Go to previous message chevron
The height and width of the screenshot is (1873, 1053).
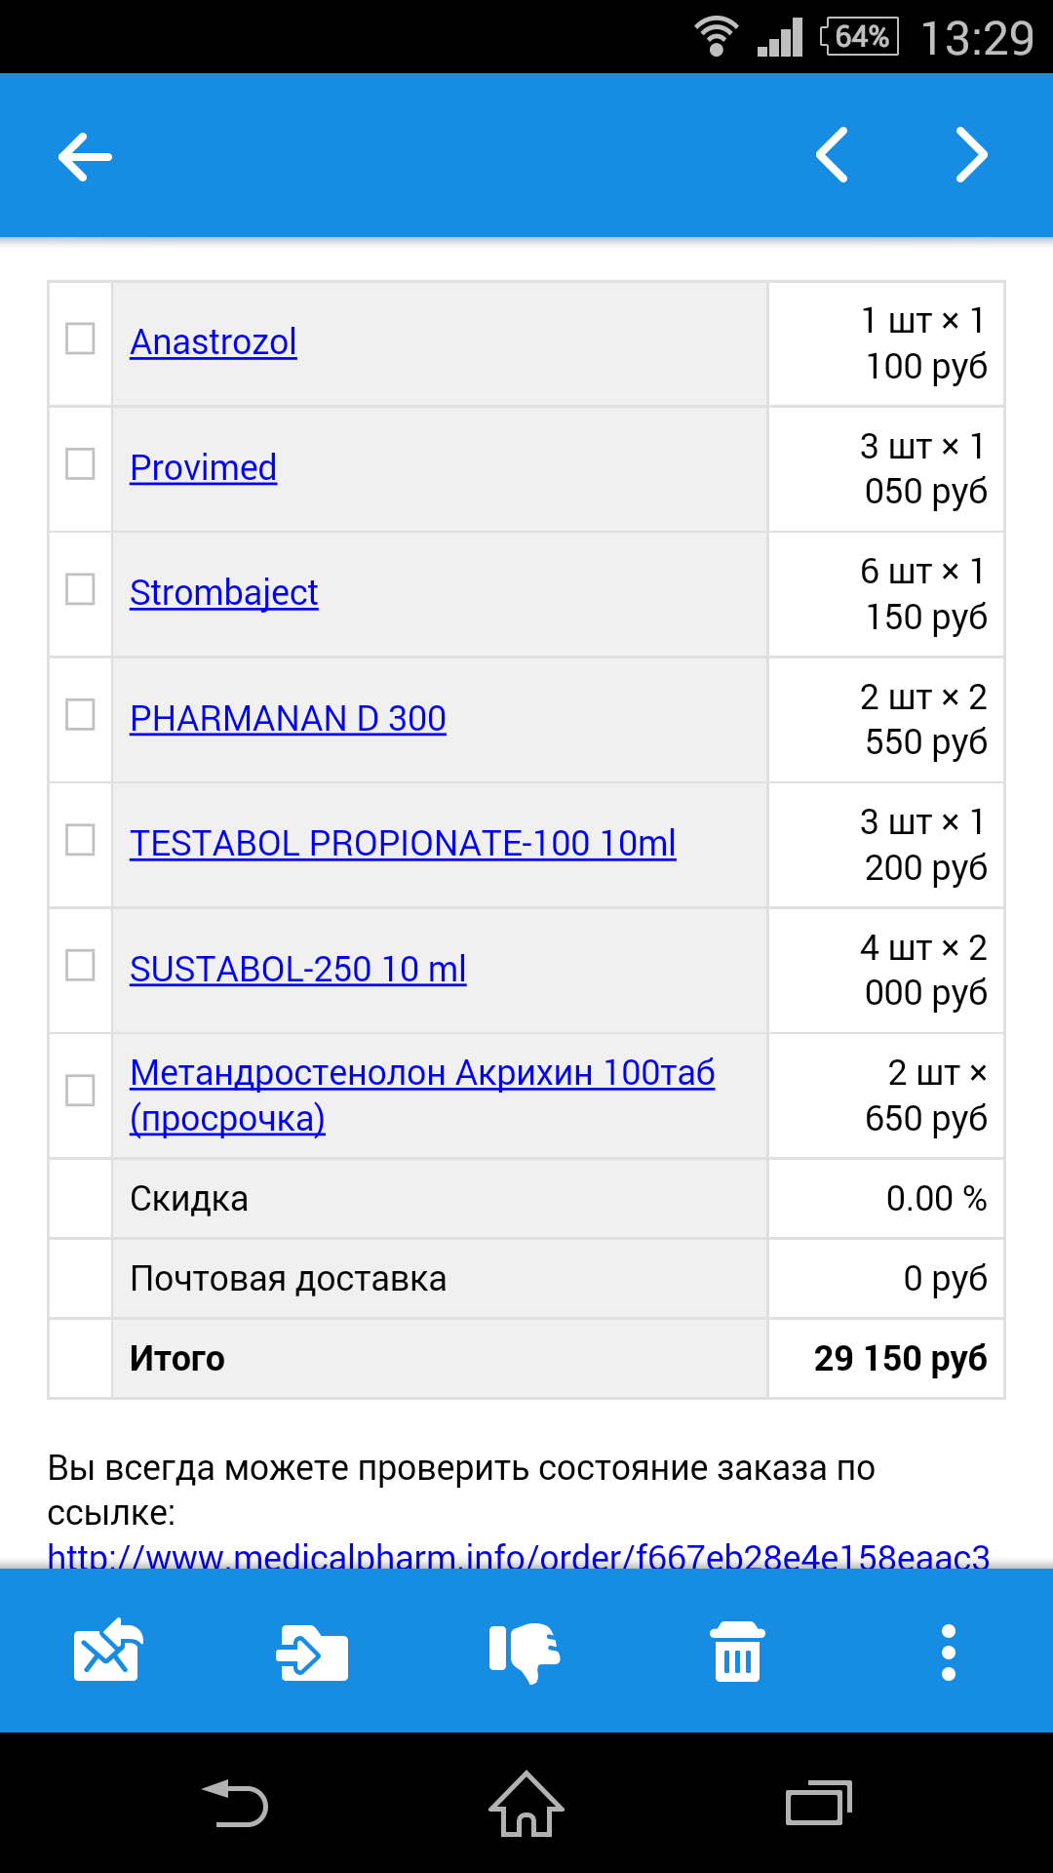[x=832, y=155]
